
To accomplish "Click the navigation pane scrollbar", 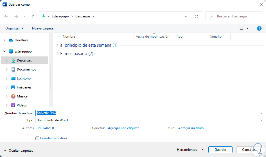I will [51, 77].
